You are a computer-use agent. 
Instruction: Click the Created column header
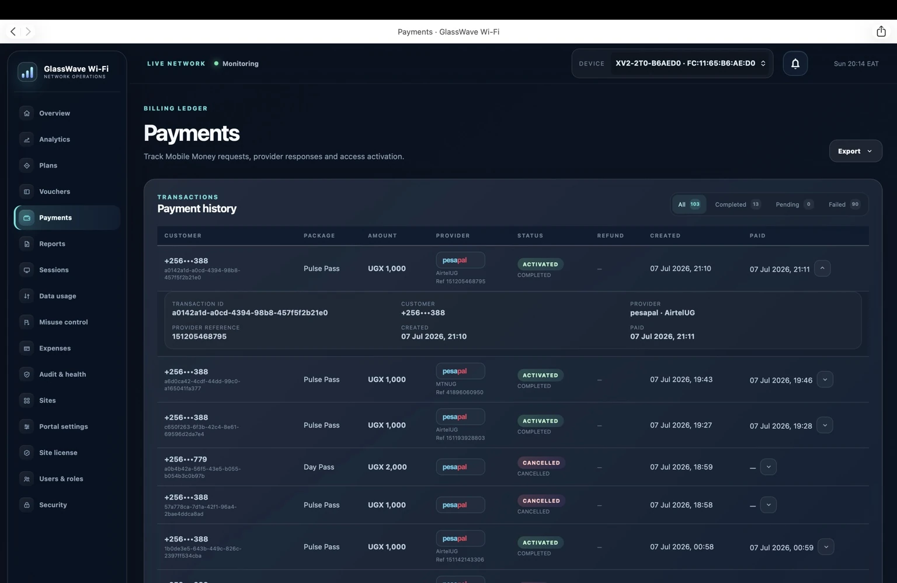tap(665, 235)
